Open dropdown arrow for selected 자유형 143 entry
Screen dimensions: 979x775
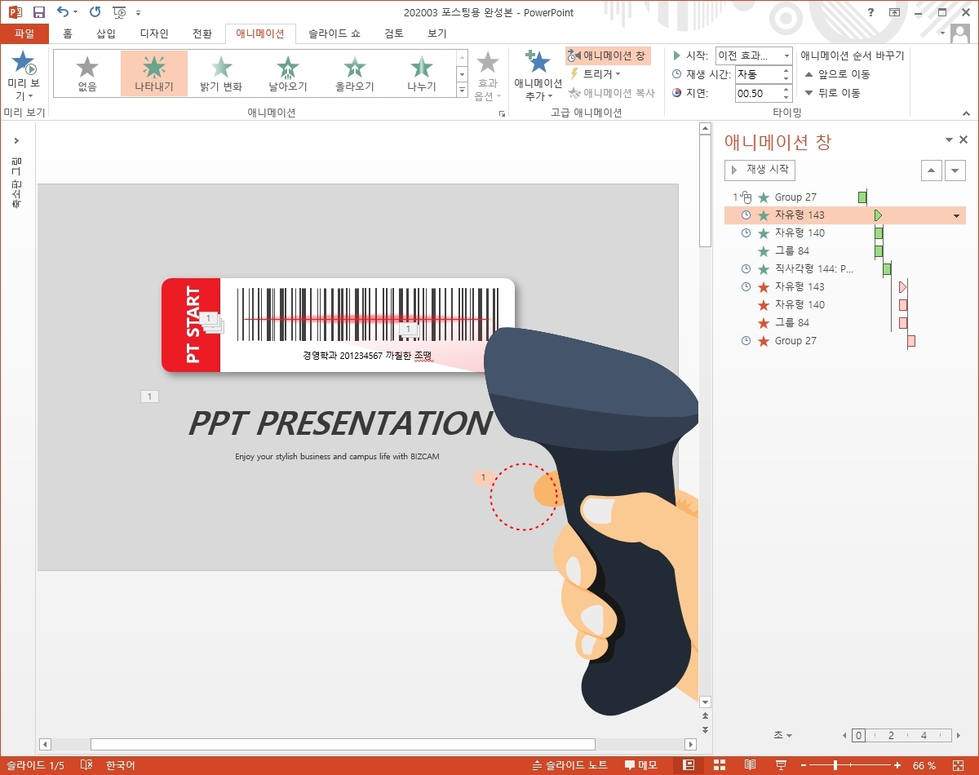coord(956,215)
